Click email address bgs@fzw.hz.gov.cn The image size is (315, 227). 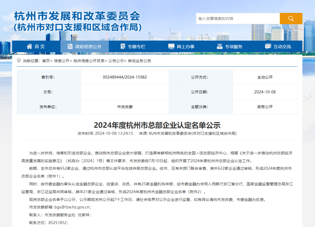tap(72, 207)
